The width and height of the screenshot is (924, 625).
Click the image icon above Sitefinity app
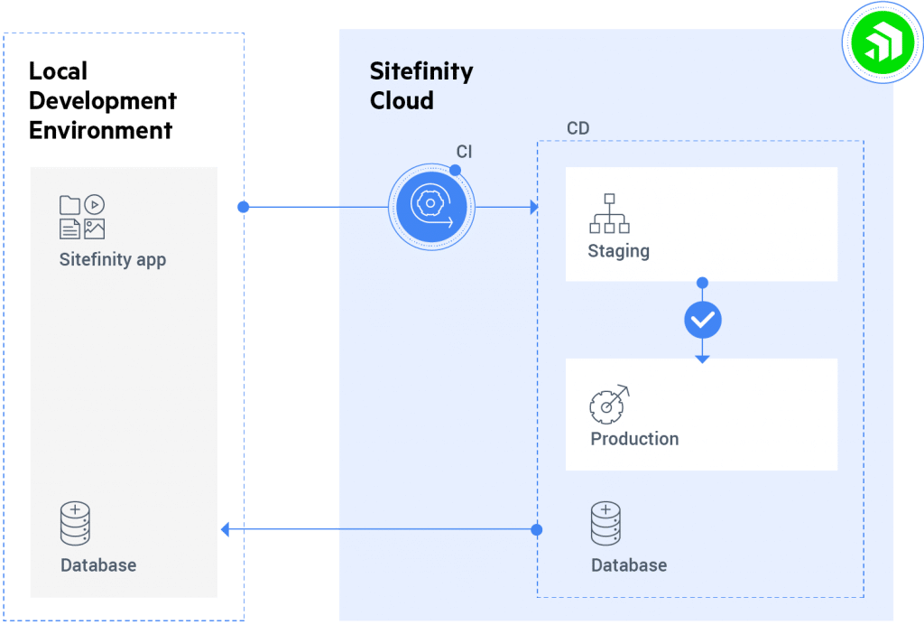click(94, 229)
